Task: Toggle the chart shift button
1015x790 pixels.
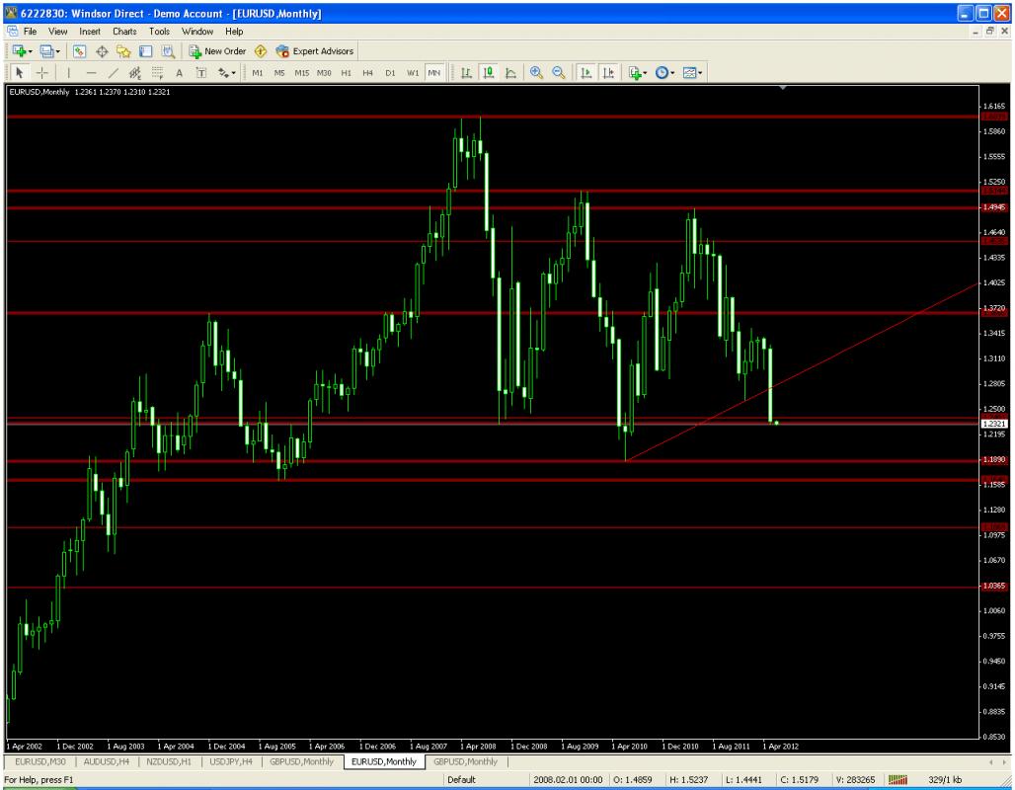Action: point(606,72)
